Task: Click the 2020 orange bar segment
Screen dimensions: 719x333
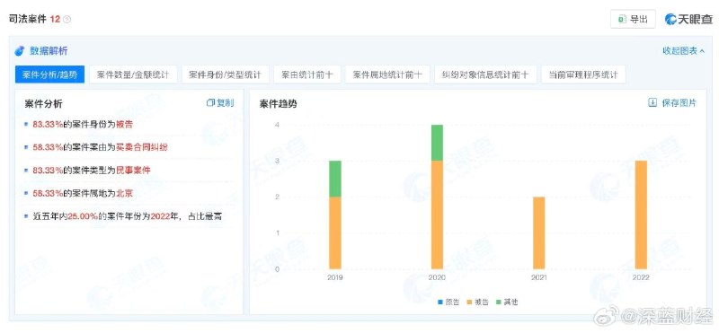Action: click(437, 215)
